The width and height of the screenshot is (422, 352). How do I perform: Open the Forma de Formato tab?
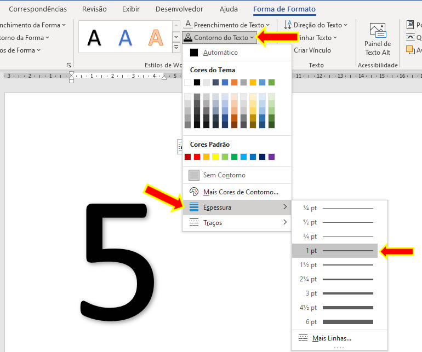pos(284,9)
